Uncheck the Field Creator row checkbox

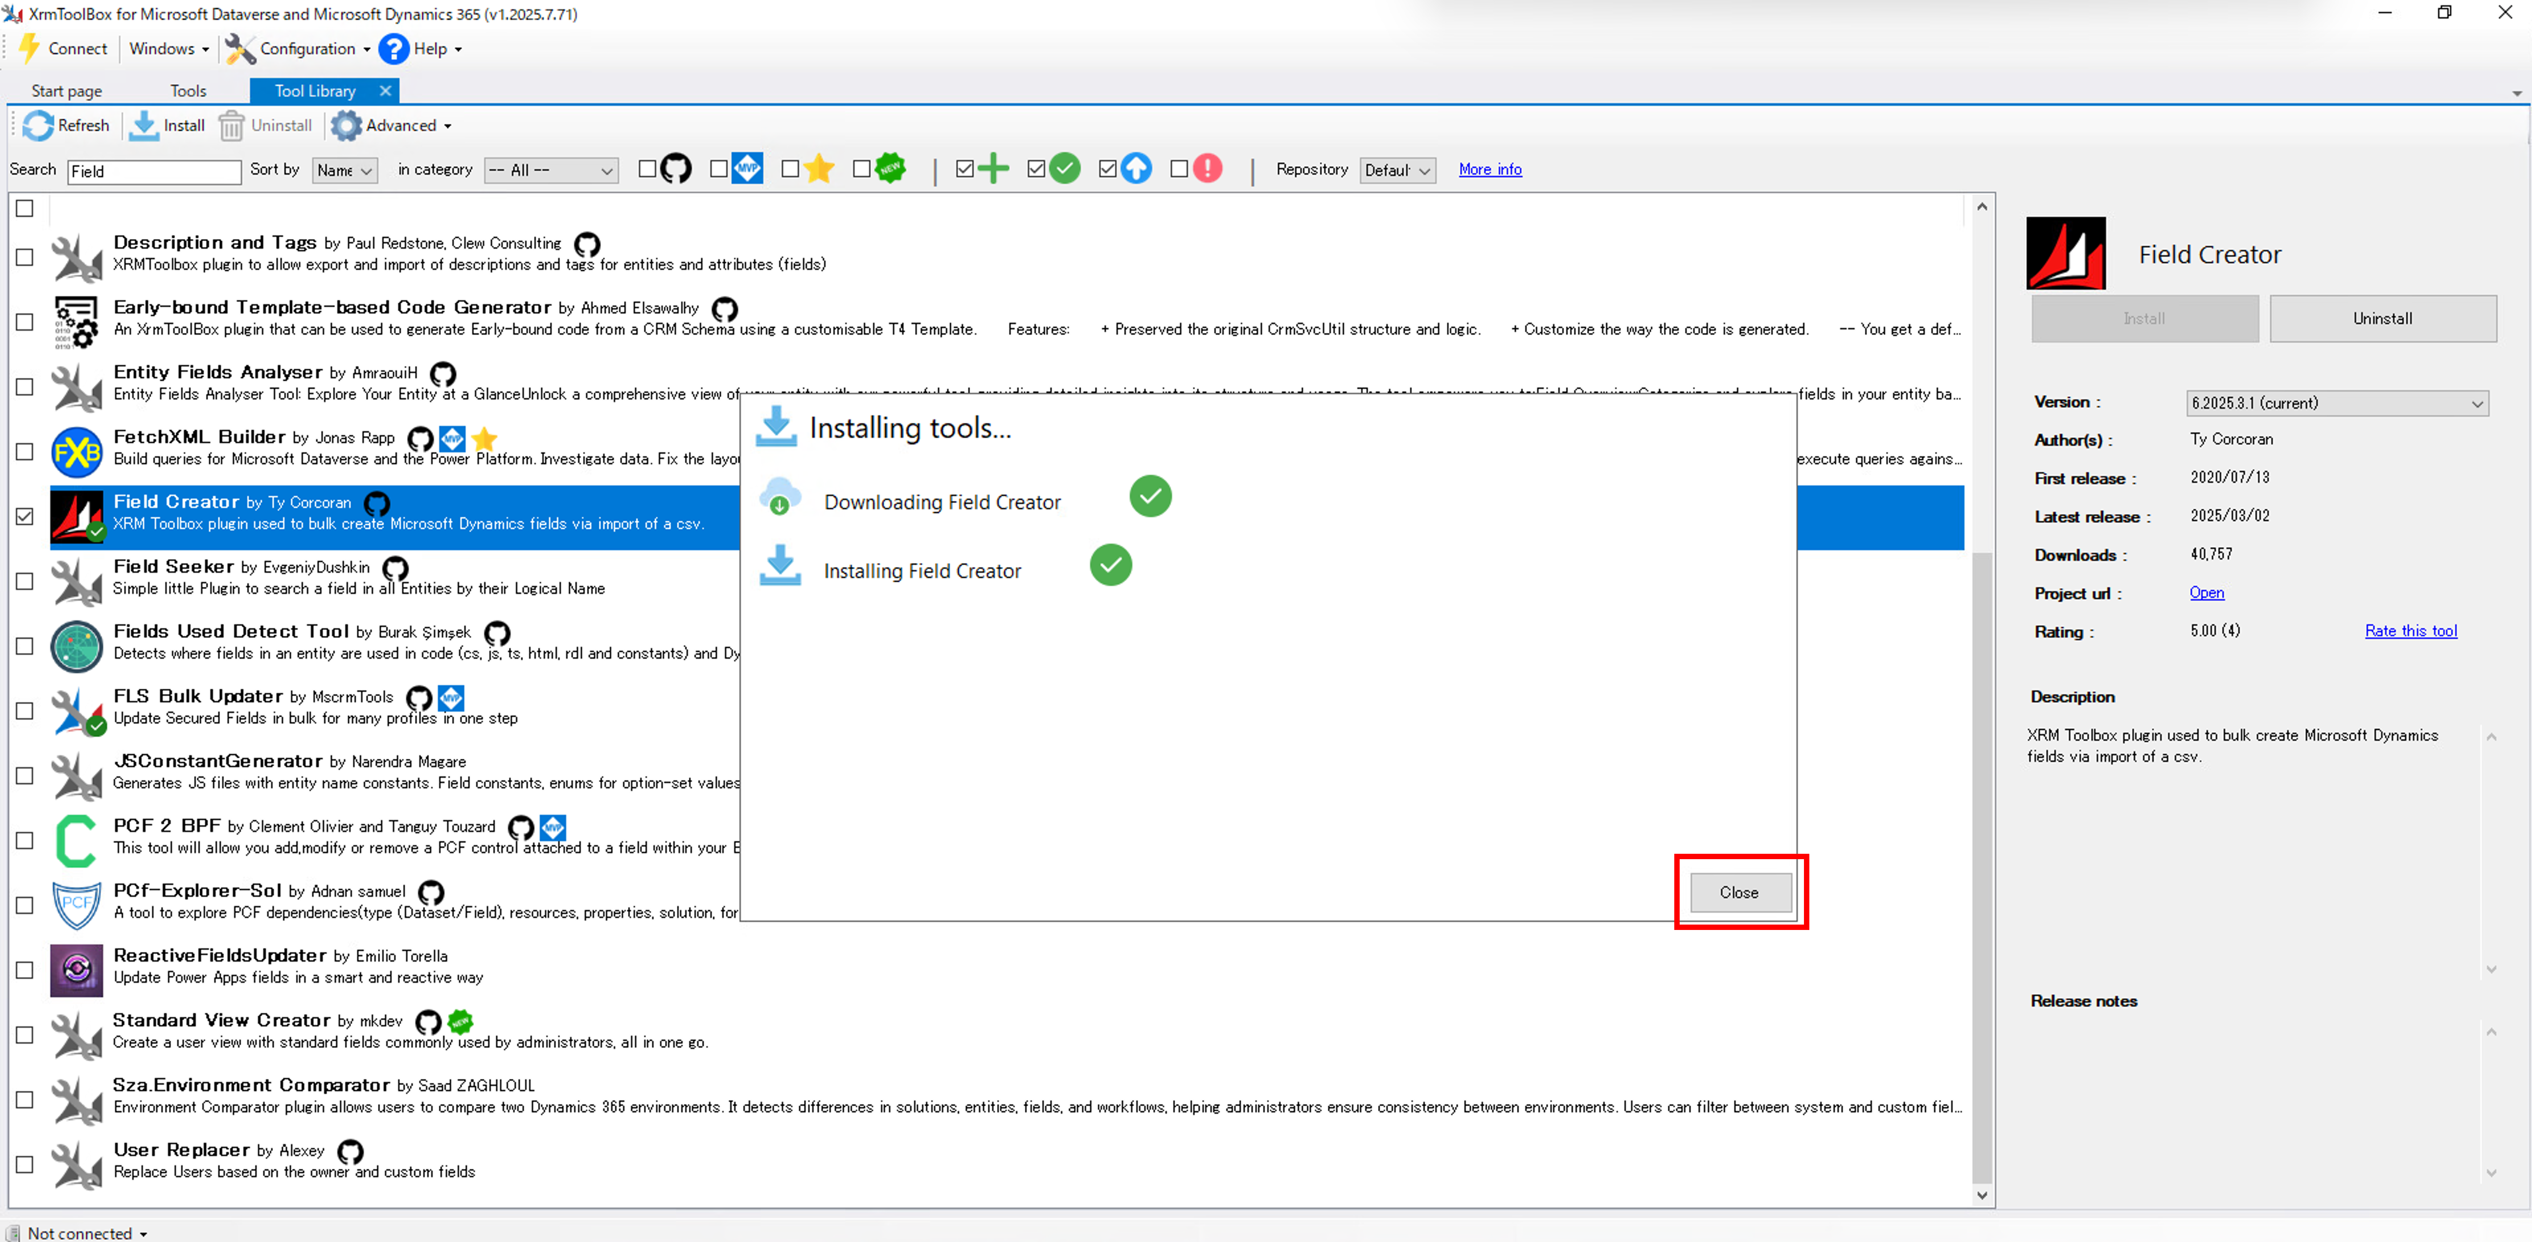pos(25,517)
